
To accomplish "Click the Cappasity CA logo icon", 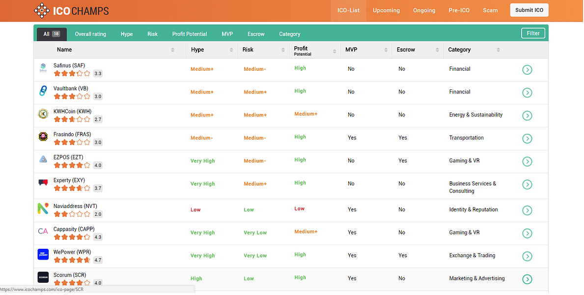I will (43, 231).
